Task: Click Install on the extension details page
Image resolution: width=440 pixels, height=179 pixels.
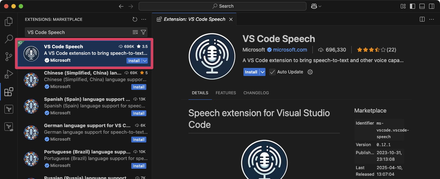Action: (x=251, y=72)
